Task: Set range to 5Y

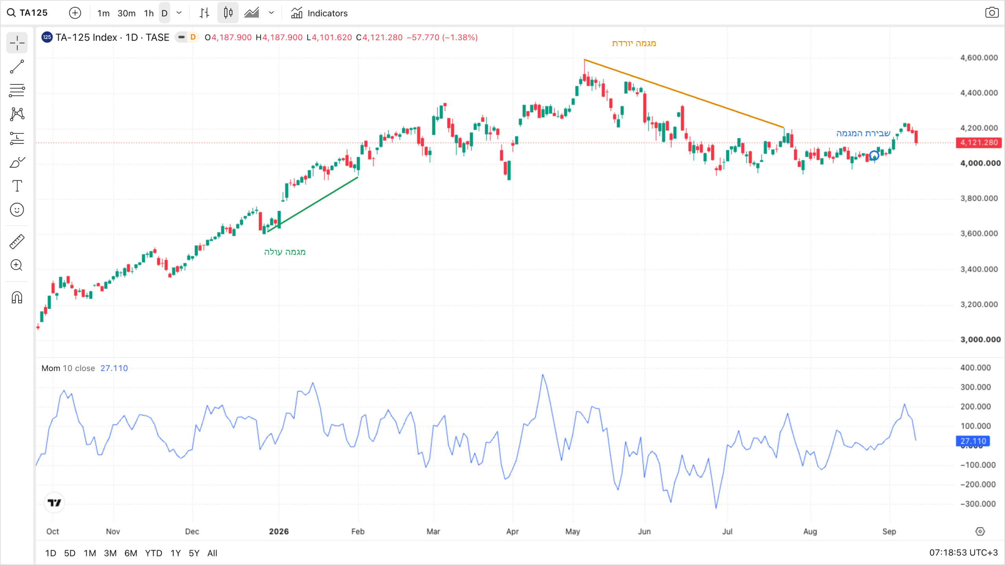Action: click(x=194, y=553)
